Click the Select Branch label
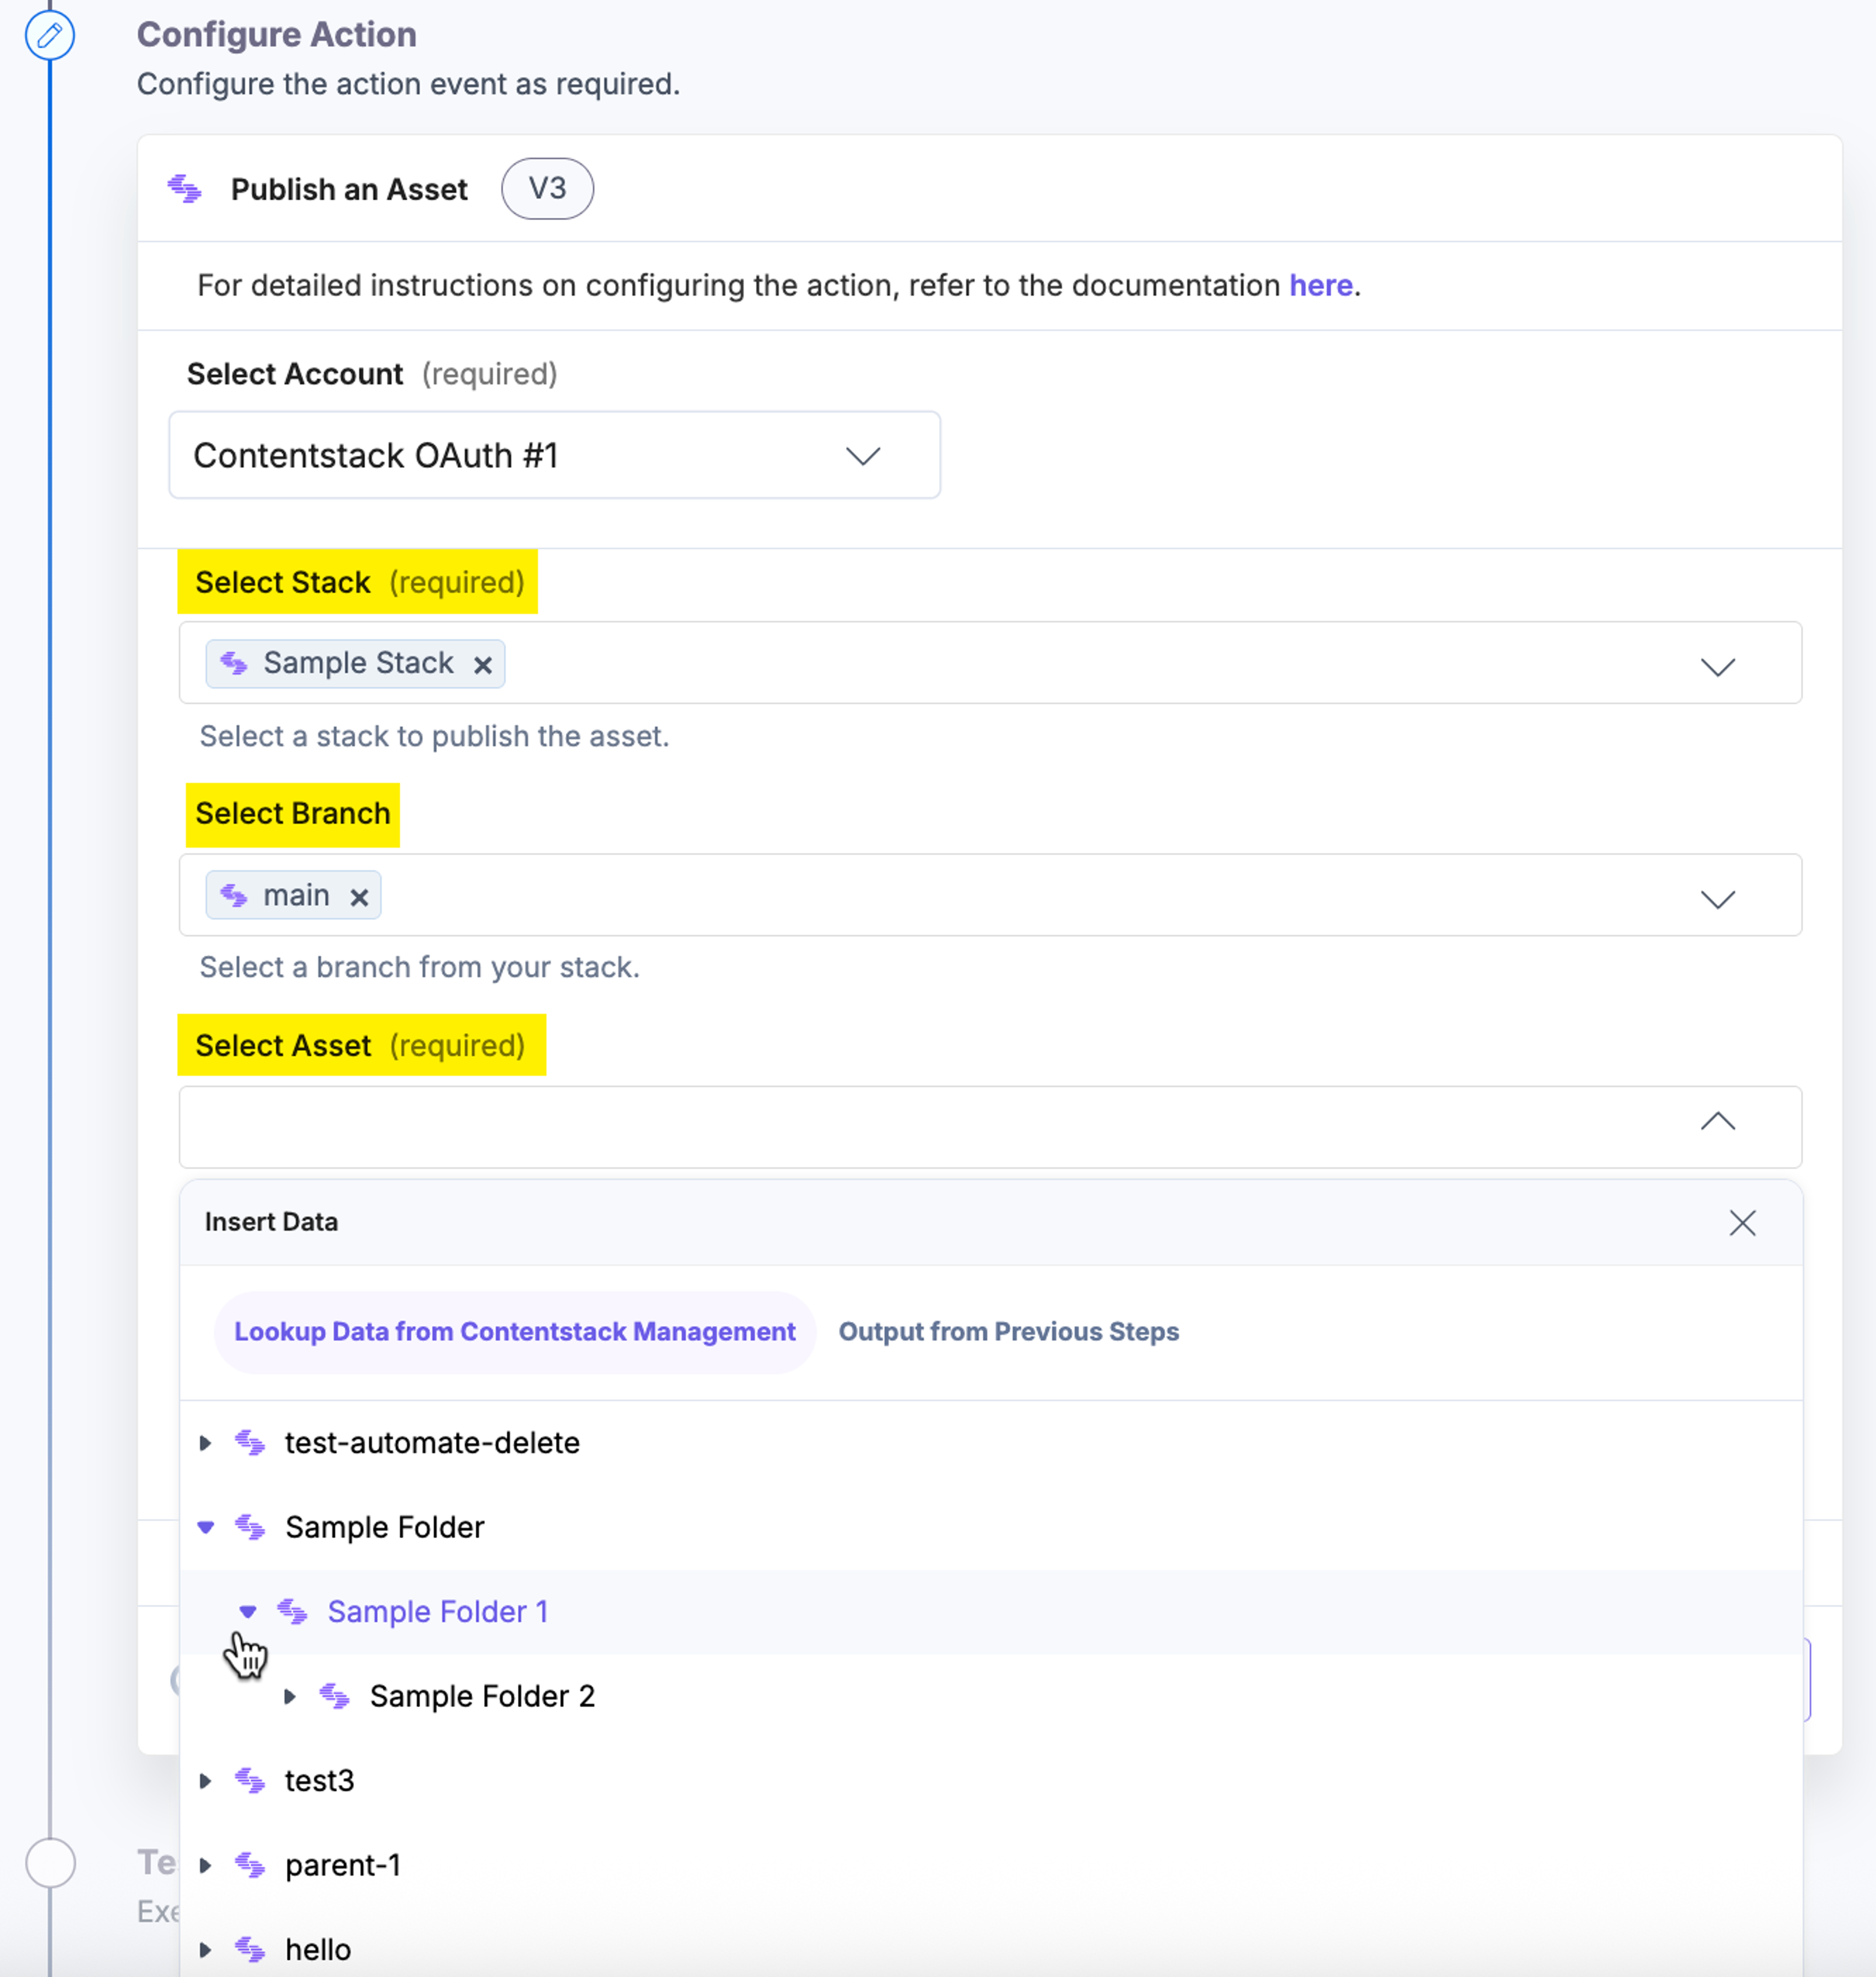The height and width of the screenshot is (1977, 1876). pyautogui.click(x=293, y=814)
